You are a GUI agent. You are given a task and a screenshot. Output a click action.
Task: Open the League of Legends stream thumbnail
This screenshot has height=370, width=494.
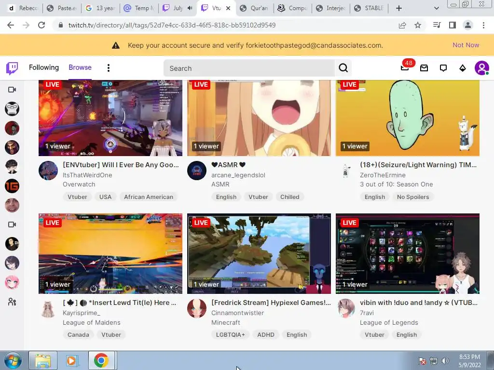pyautogui.click(x=407, y=253)
